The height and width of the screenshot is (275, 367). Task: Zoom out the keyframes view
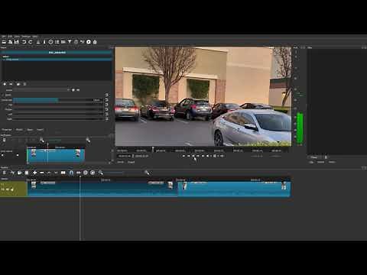click(x=41, y=140)
